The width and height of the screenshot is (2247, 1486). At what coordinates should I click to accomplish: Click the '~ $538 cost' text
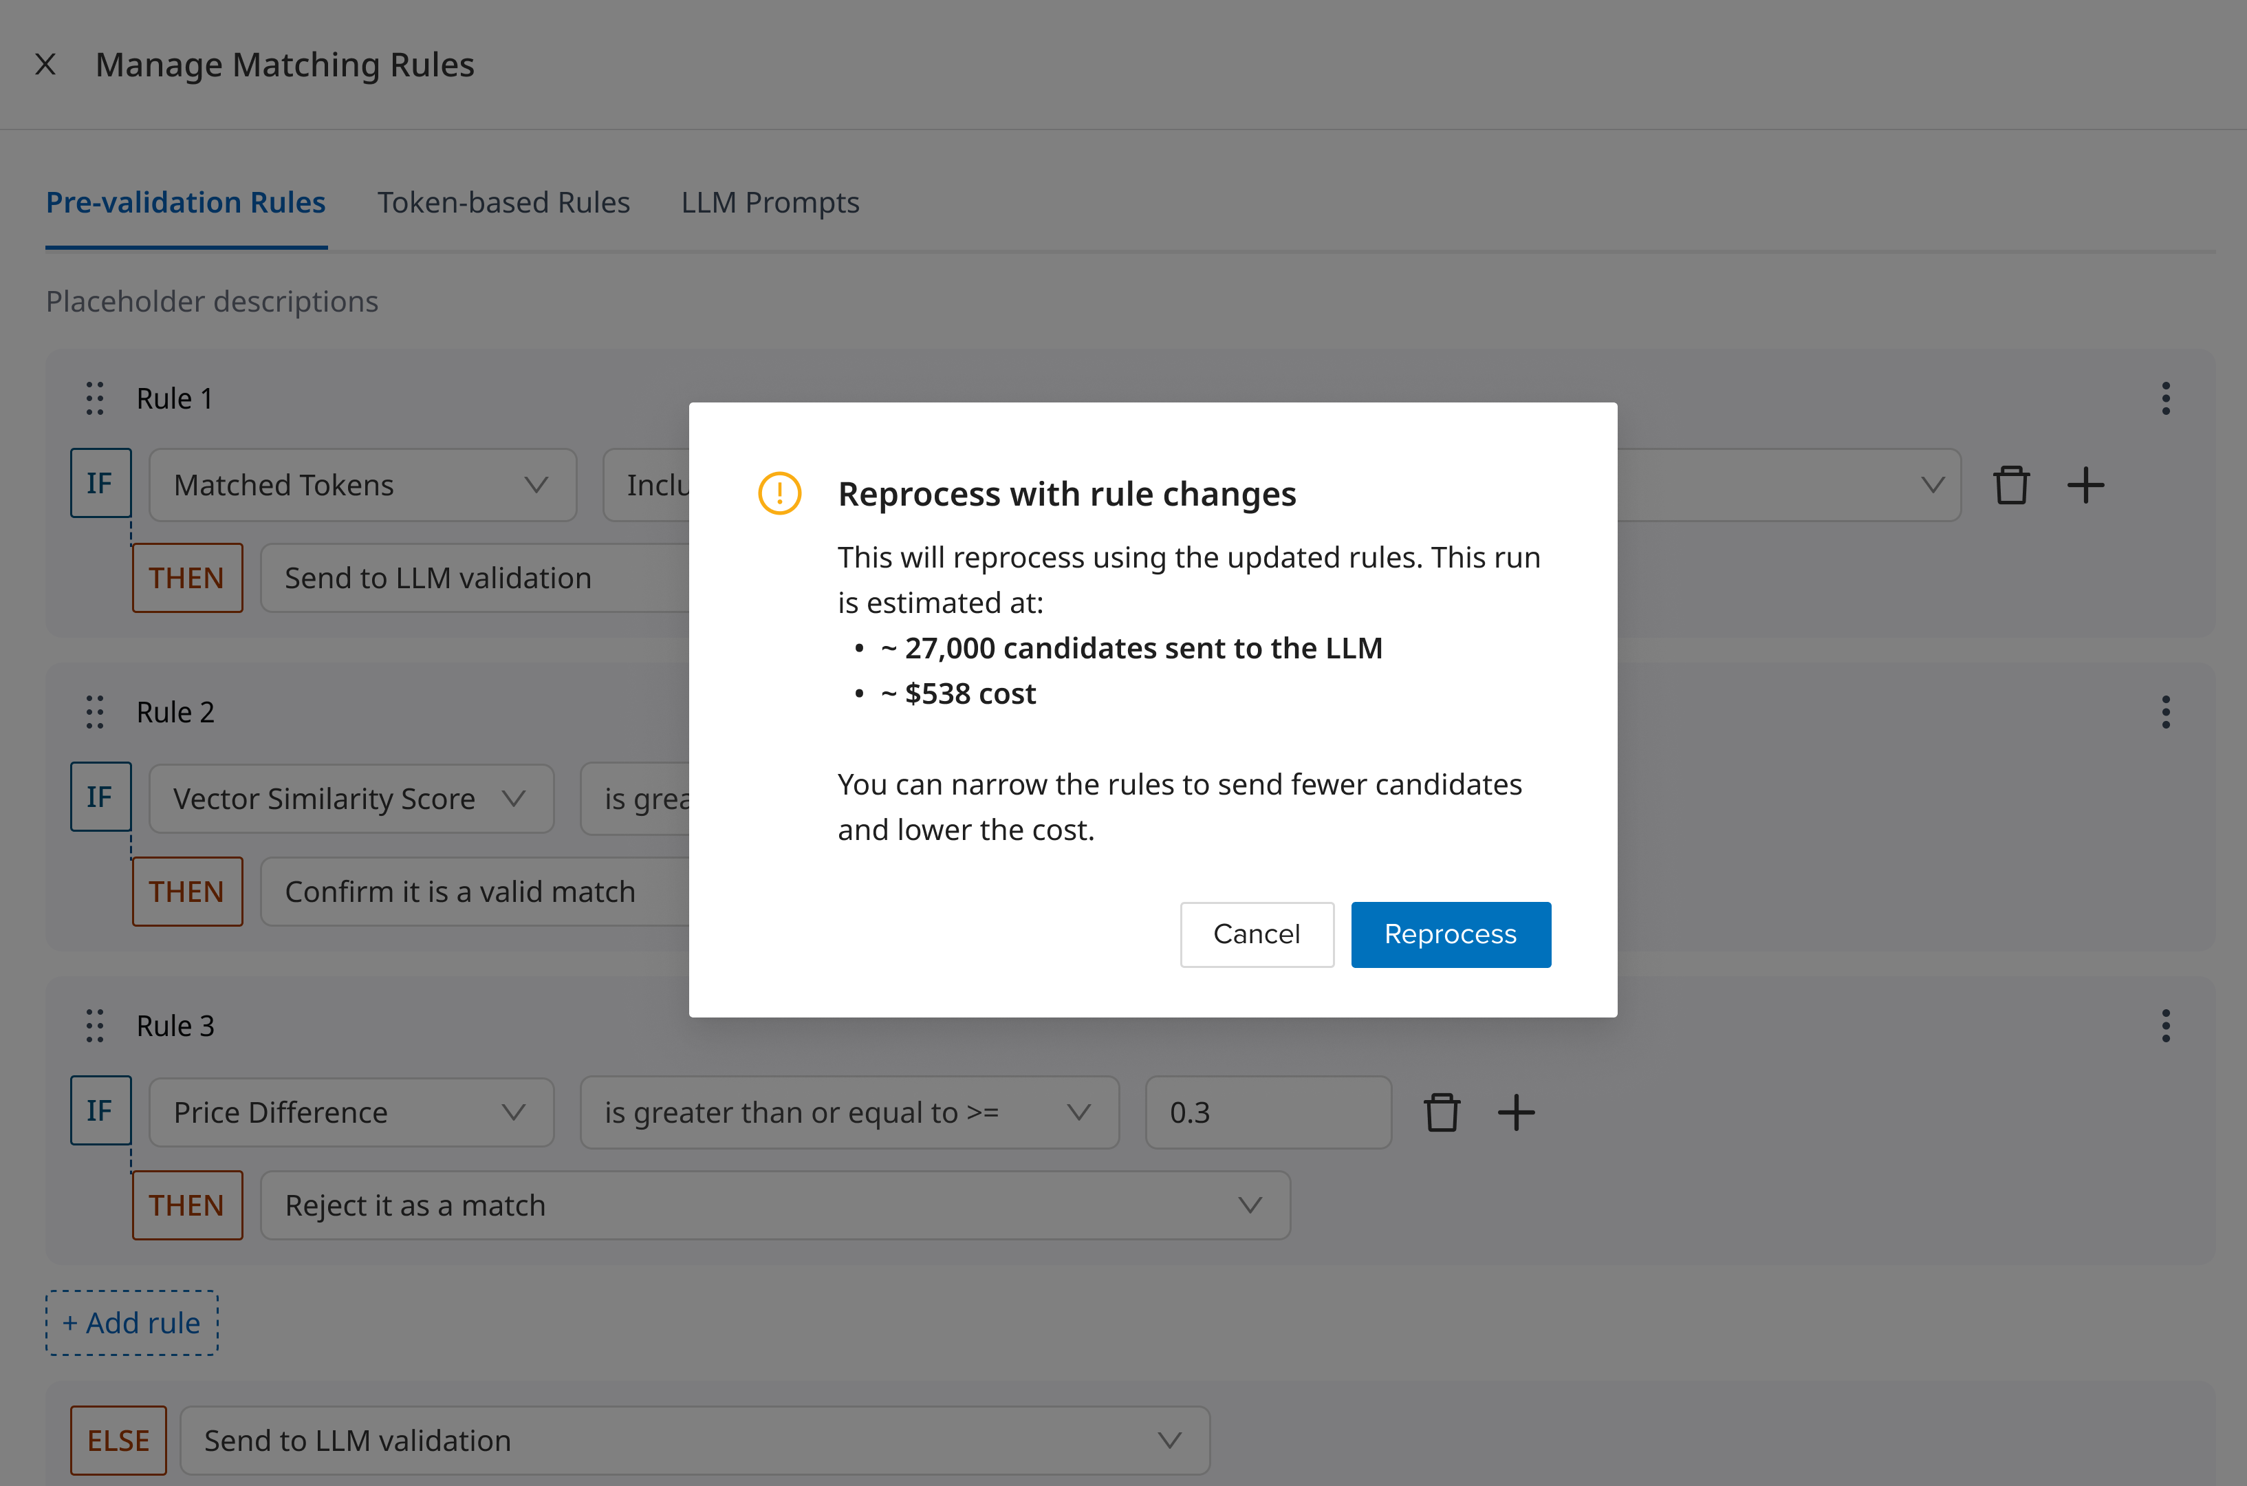pyautogui.click(x=959, y=693)
